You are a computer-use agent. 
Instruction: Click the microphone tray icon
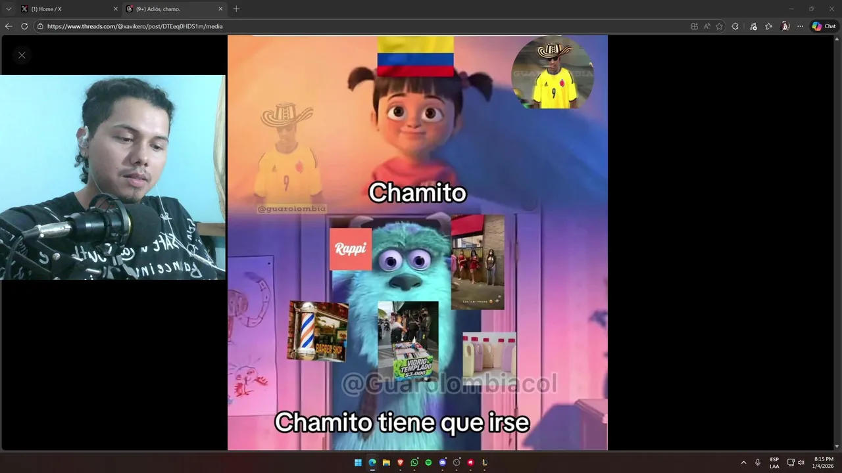point(758,462)
